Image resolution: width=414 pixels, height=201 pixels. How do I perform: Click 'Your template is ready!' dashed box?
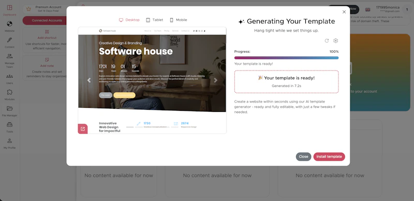click(287, 82)
